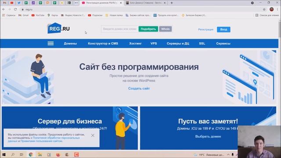
Task: Go back with browser back arrow
Action: point(4,9)
